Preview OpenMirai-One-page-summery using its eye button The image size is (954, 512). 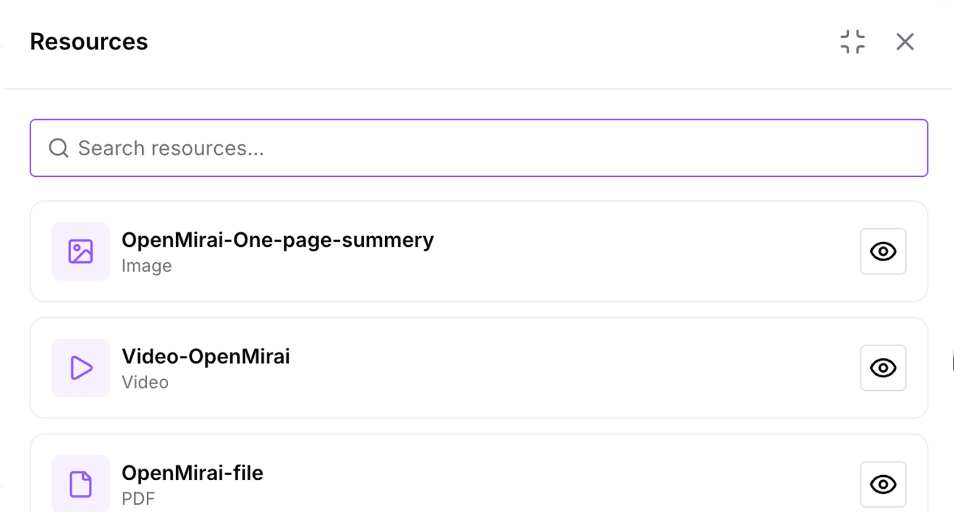tap(883, 251)
